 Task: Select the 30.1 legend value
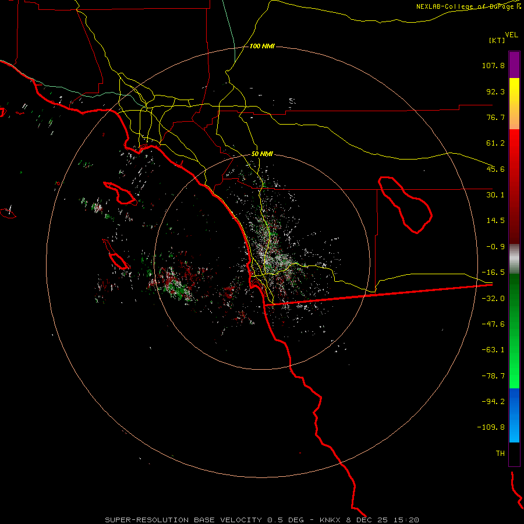(x=495, y=195)
